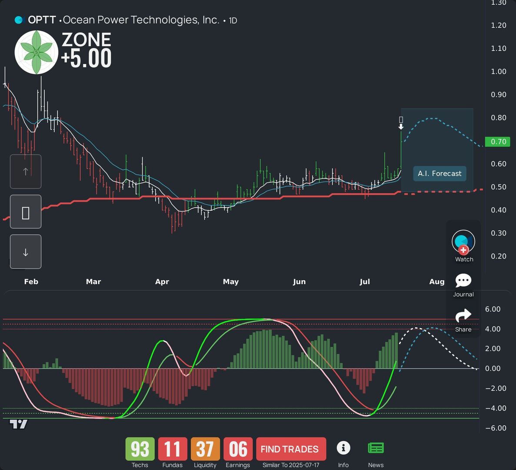Click the green 0.70 current price tag
This screenshot has height=470, width=516.
pos(498,141)
